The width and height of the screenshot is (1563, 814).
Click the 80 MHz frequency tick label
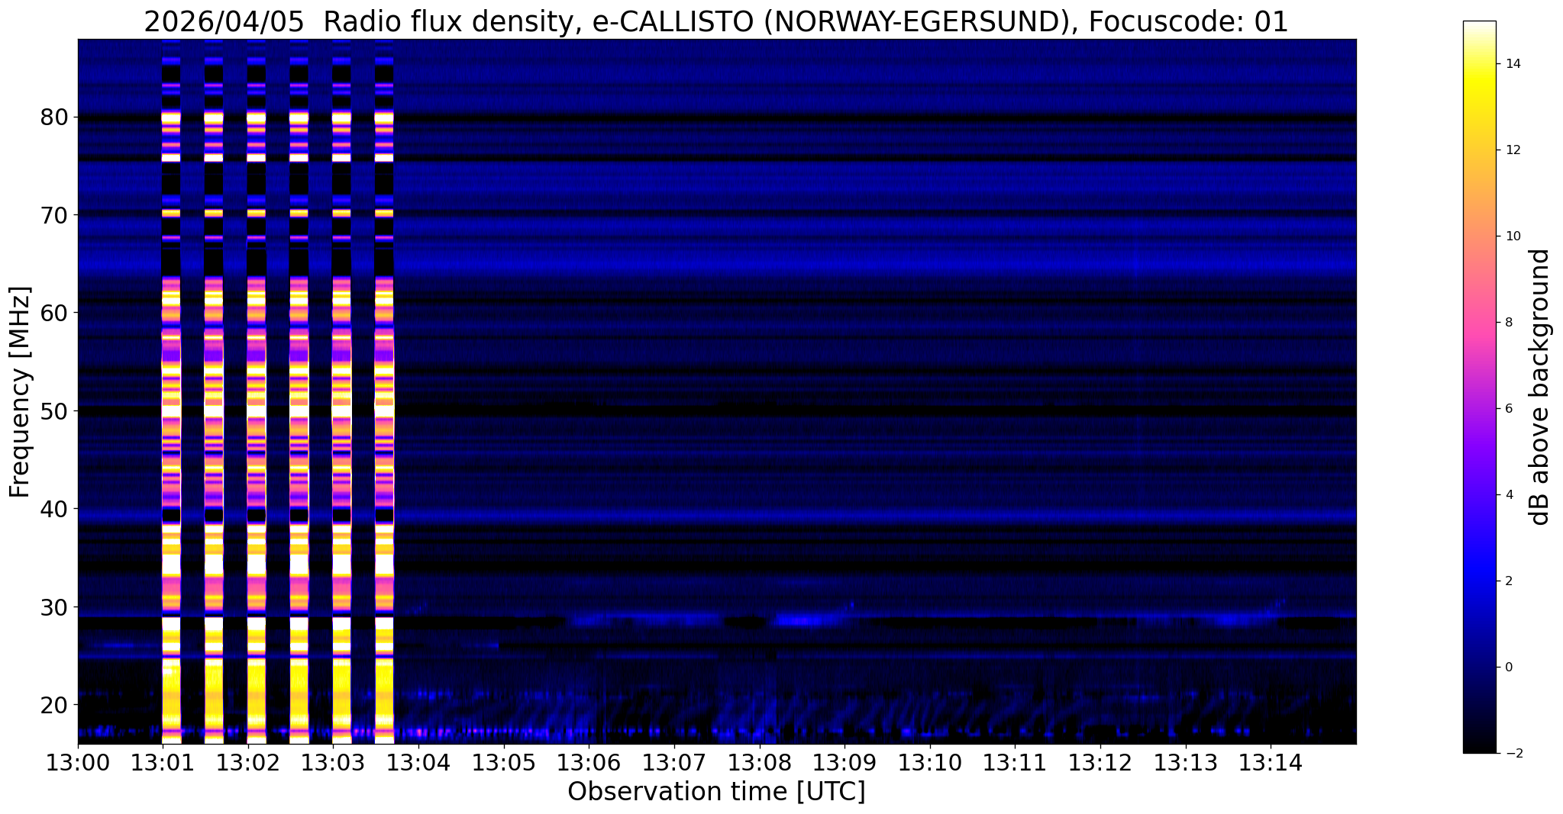click(x=55, y=117)
